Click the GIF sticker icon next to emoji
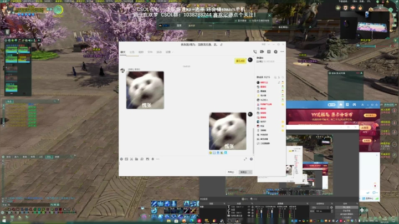Viewport: 399px width, 224px height. pos(126,159)
